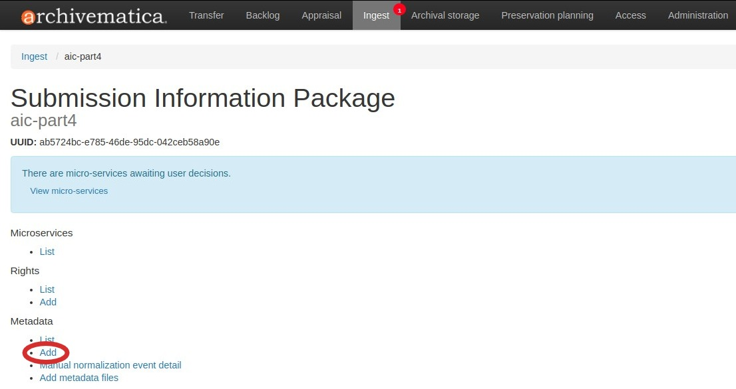Image resolution: width=736 pixels, height=389 pixels.
Task: Open the Transfer tab
Action: point(206,15)
